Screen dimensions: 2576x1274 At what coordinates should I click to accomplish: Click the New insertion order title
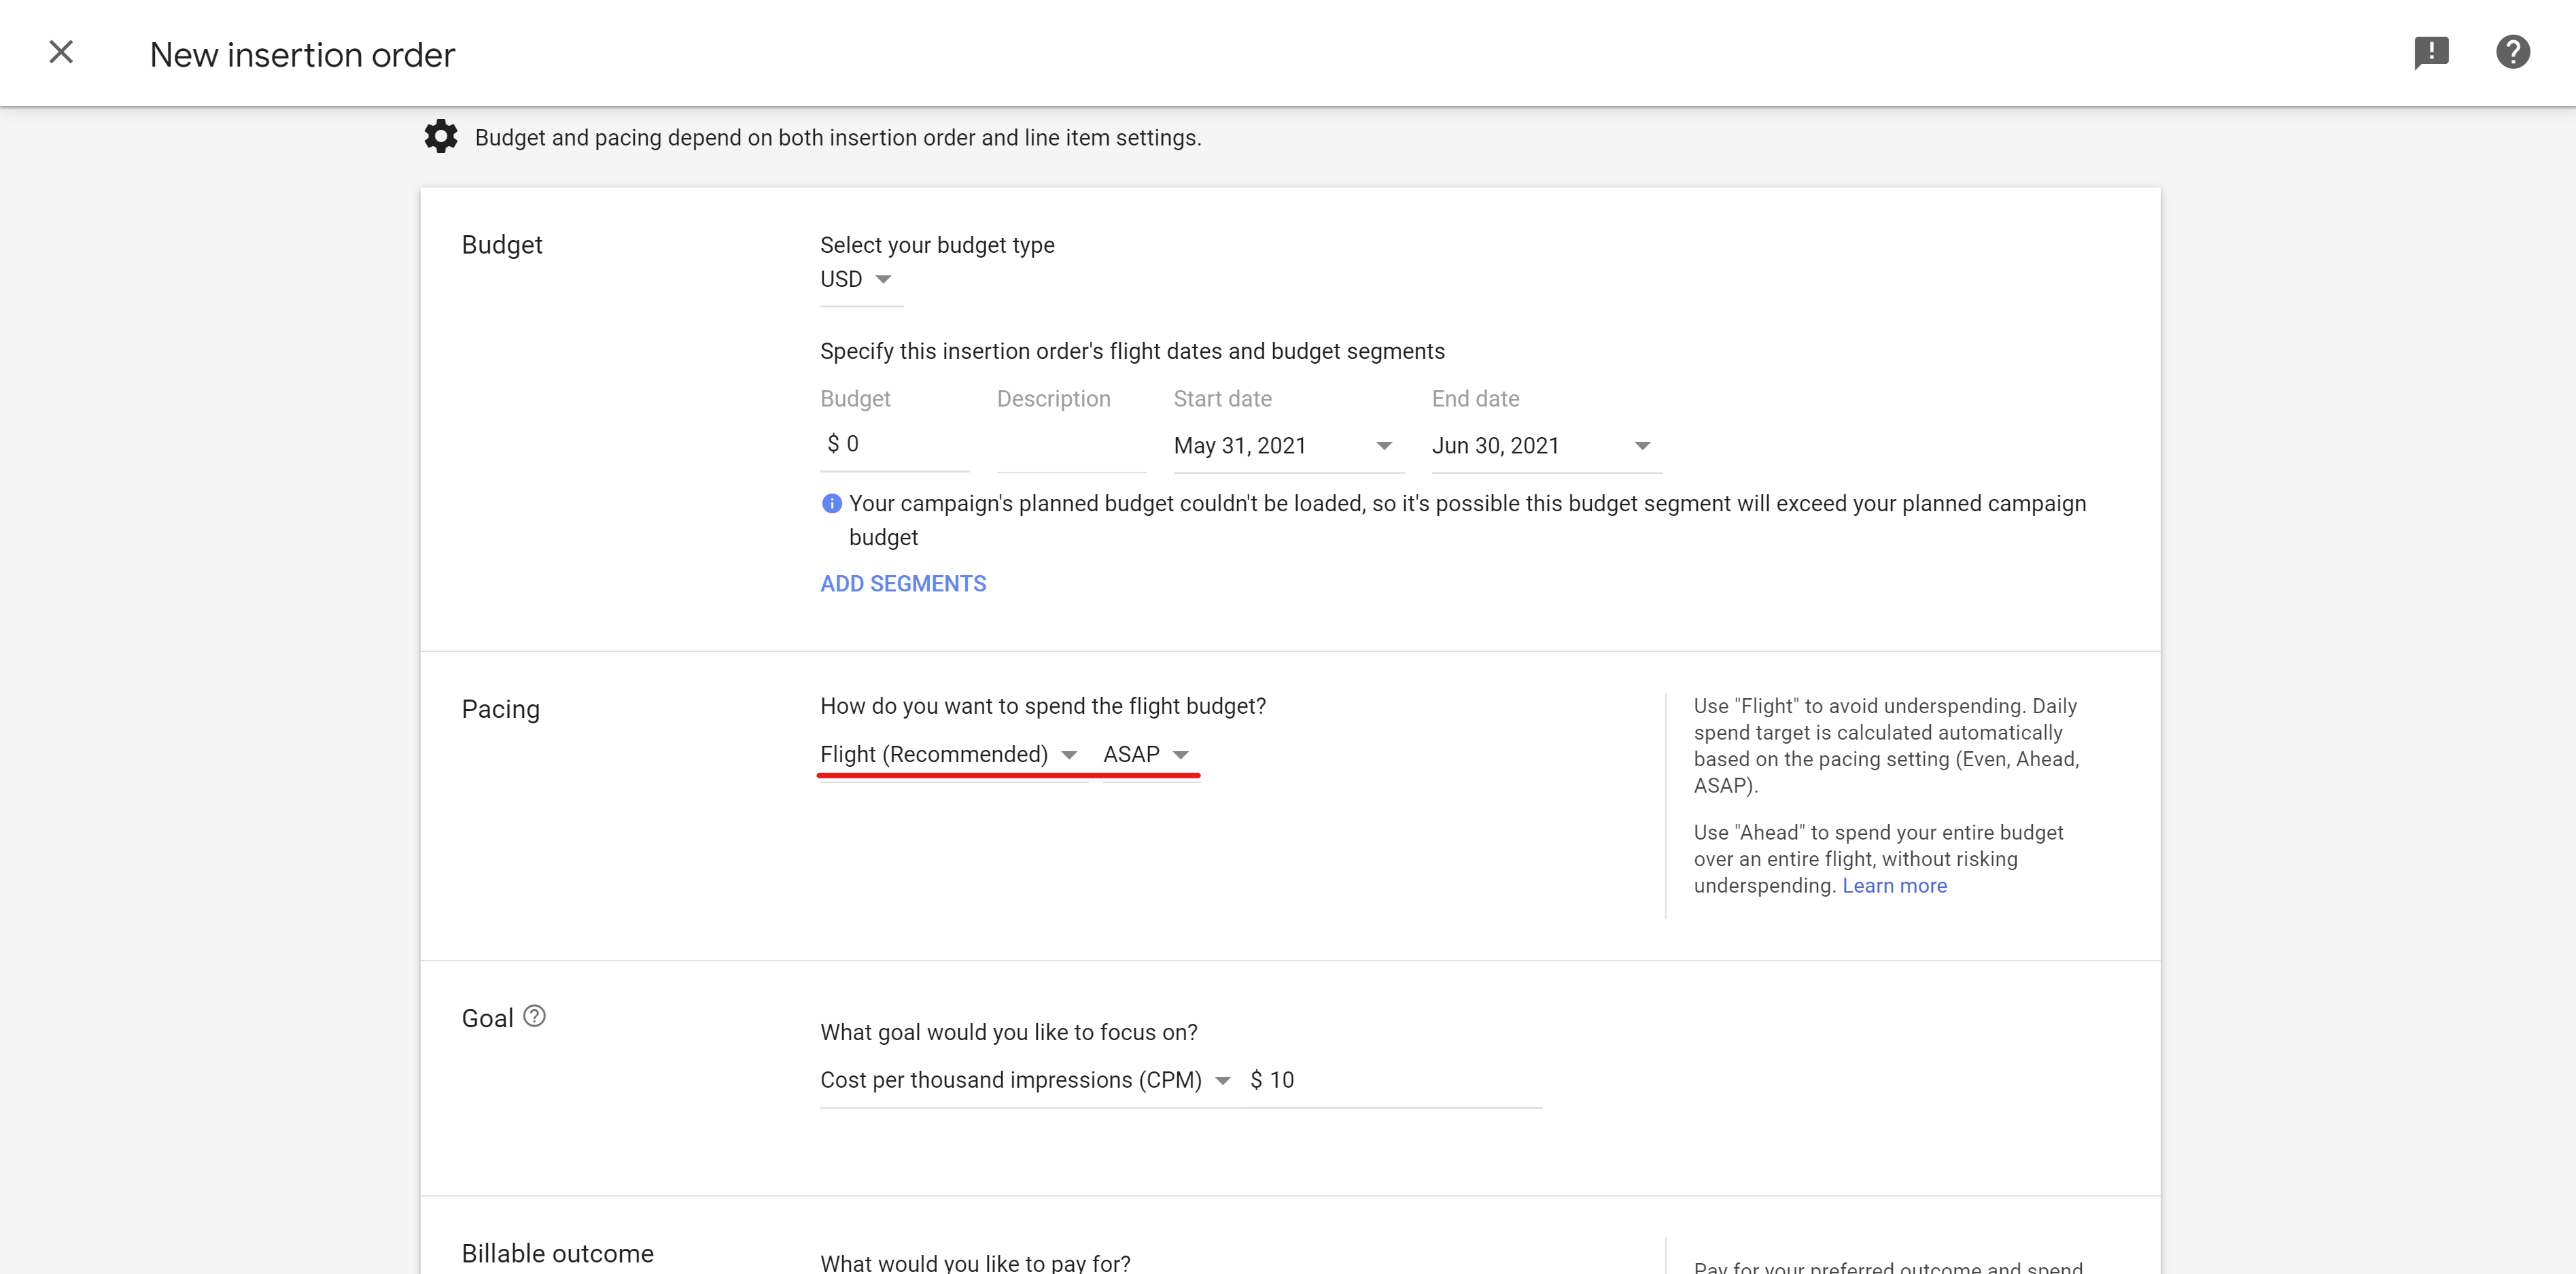tap(302, 54)
